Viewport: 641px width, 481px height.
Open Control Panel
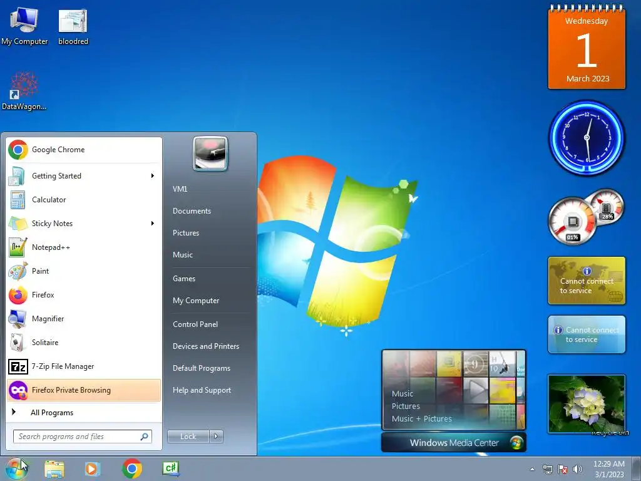[195, 324]
